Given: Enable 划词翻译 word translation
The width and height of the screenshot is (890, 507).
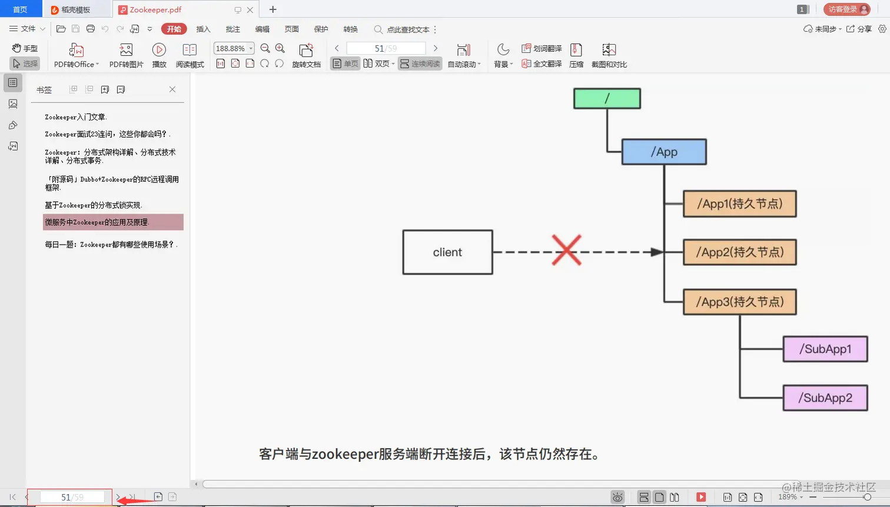Looking at the screenshot, I should 540,48.
